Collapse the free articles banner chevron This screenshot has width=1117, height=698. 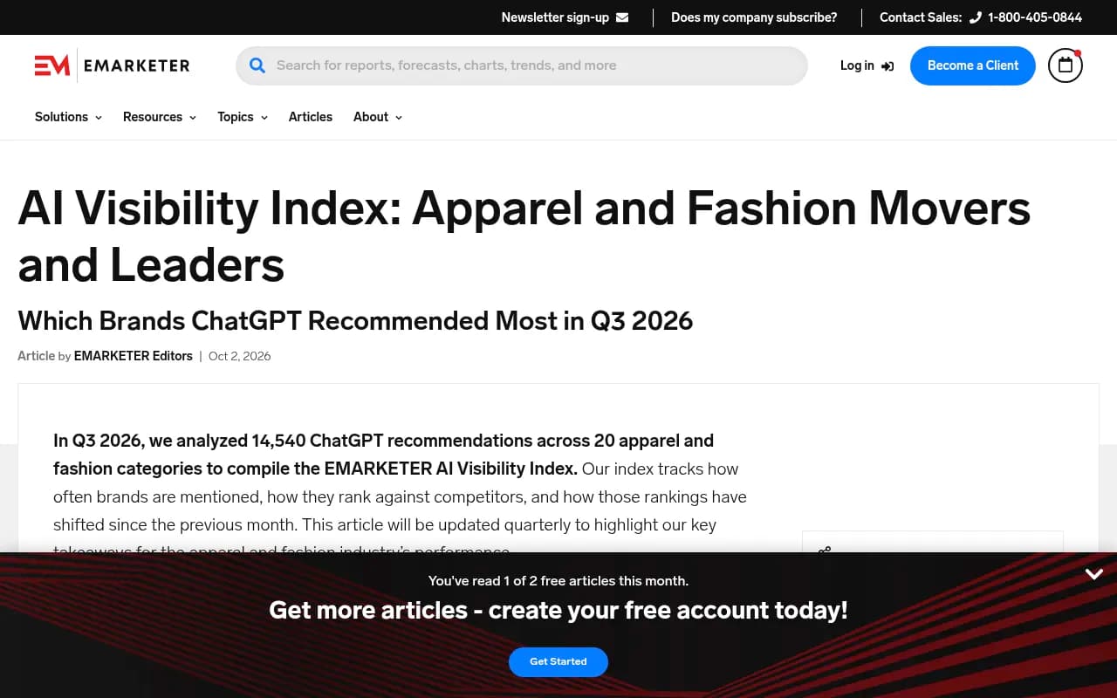(x=1093, y=574)
